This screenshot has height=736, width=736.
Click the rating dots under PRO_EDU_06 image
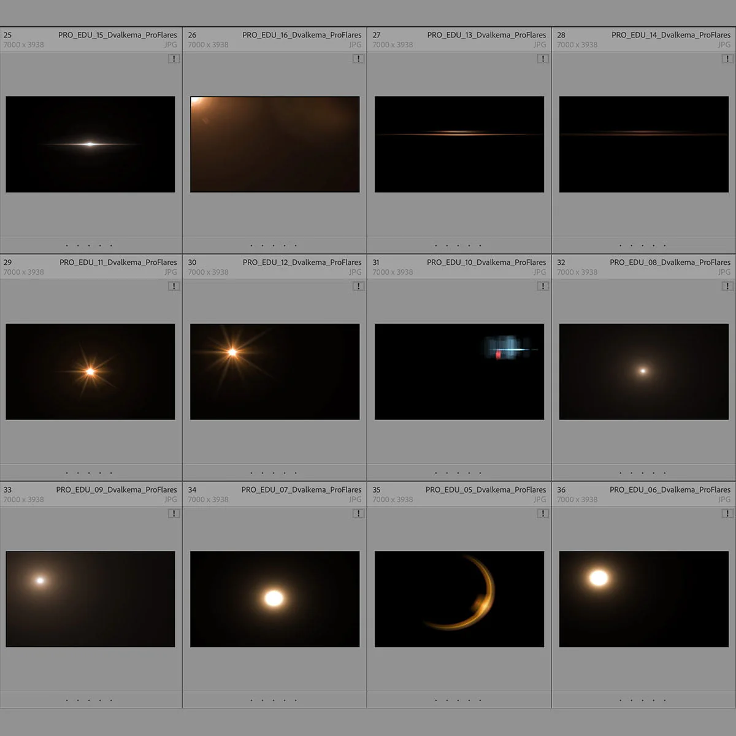point(643,700)
